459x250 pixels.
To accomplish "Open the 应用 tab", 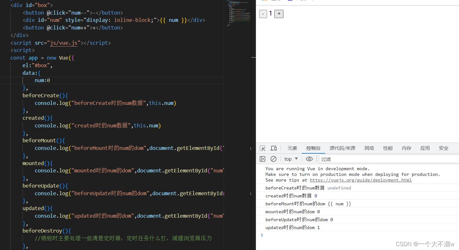I will click(425, 148).
